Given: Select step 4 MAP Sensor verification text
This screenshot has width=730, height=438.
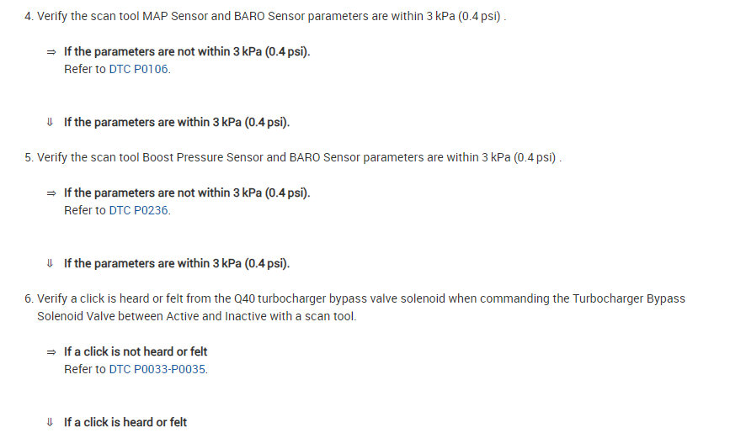Looking at the screenshot, I should click(x=269, y=17).
